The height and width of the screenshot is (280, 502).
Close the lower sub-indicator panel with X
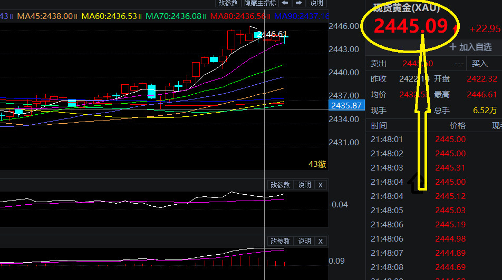[320, 241]
